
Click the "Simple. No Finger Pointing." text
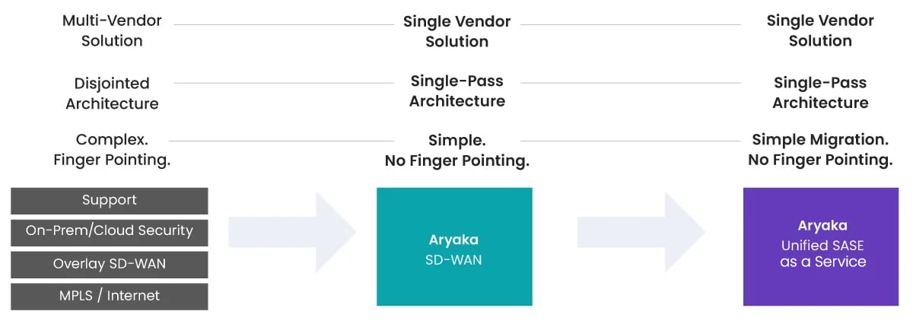[456, 151]
